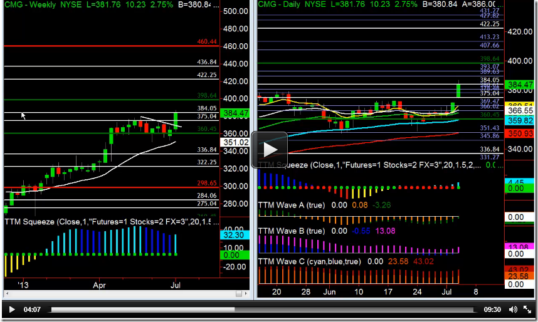
Task: Click the green 398.64 label on weekly chart
Action: pos(207,95)
